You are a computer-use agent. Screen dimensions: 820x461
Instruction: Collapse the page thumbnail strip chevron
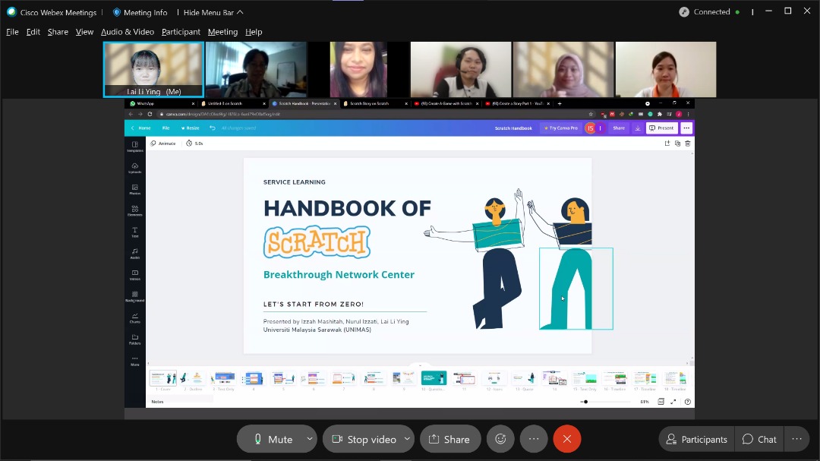point(420,365)
